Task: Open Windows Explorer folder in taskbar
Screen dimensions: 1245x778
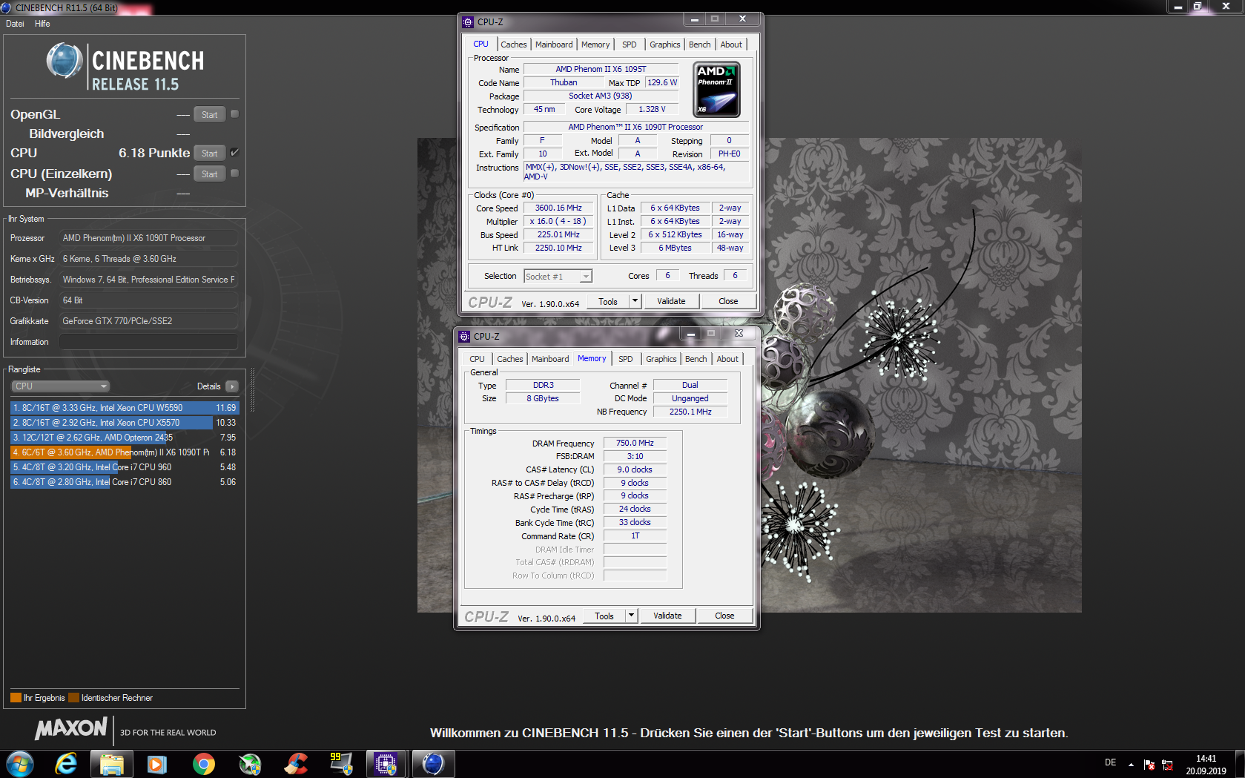Action: pos(111,763)
